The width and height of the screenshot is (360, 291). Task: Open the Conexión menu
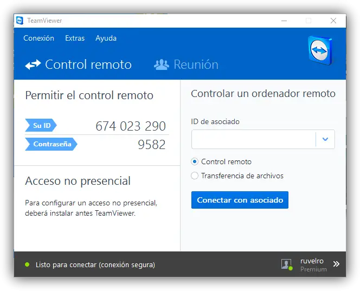pos(39,38)
